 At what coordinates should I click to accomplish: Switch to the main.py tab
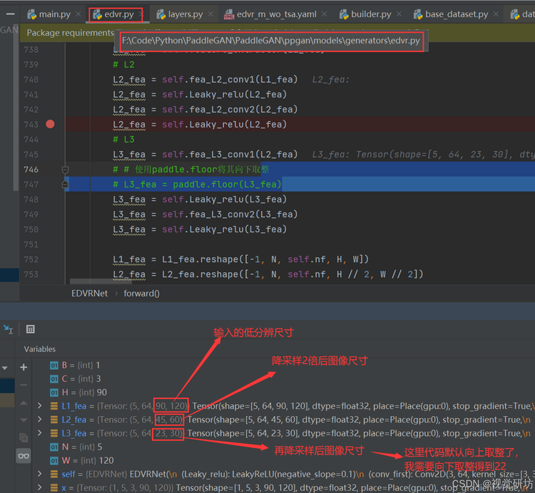(49, 14)
